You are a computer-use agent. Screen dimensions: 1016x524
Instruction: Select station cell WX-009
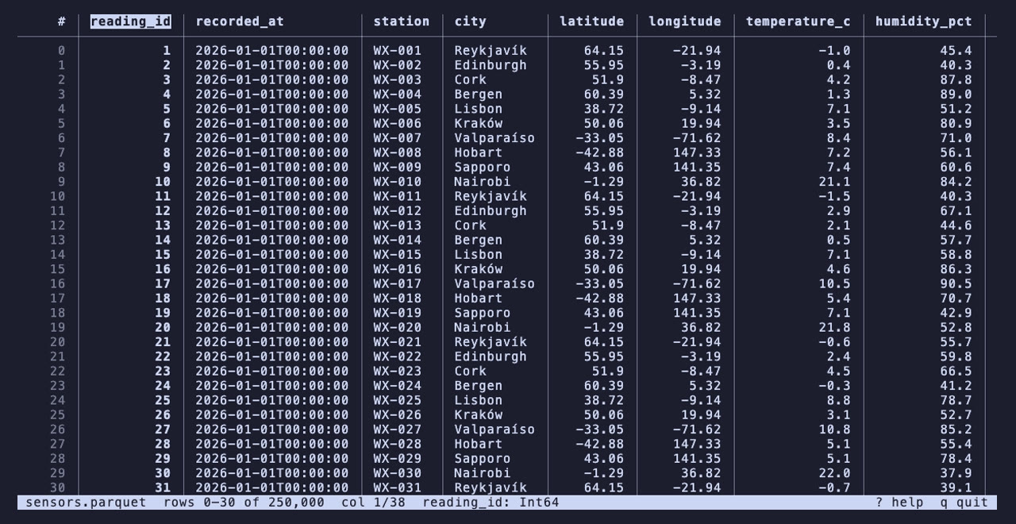coord(398,168)
